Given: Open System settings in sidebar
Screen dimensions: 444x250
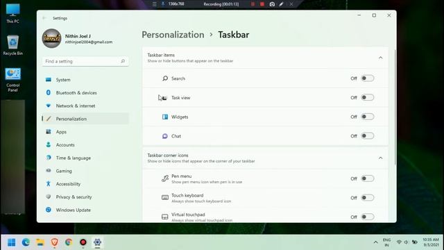Looking at the screenshot, I should [85, 80].
